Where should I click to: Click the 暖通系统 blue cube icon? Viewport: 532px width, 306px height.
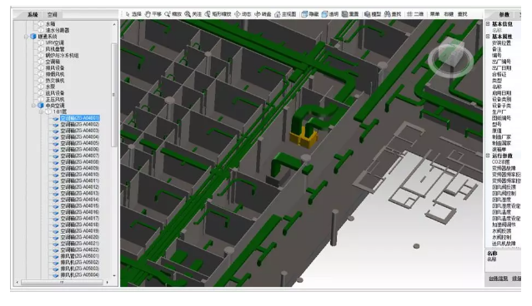(x=33, y=37)
